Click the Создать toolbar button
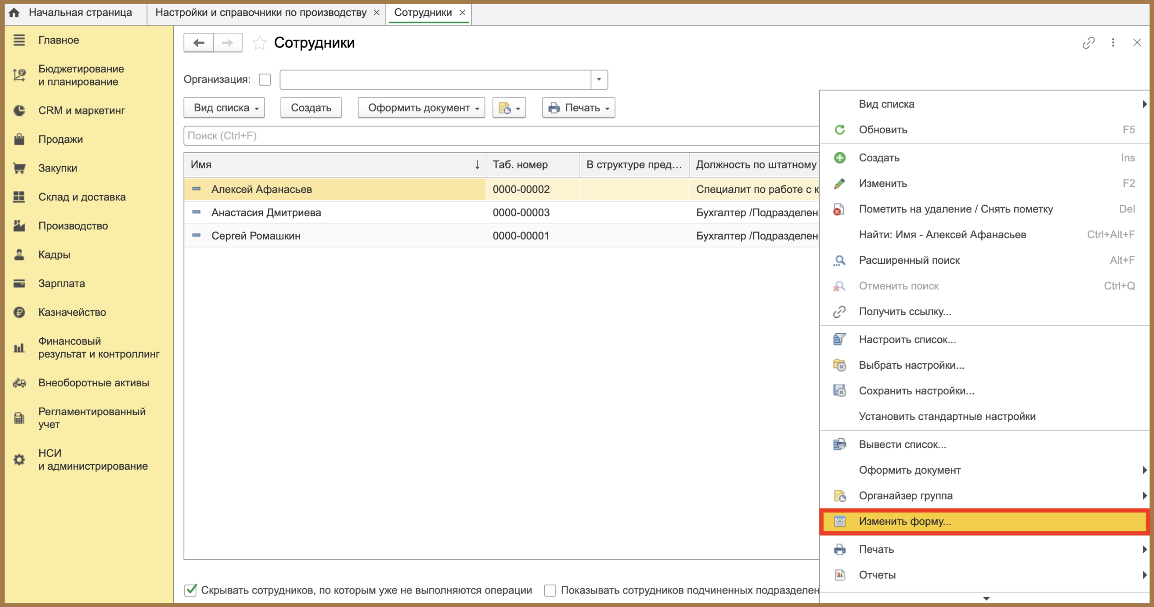This screenshot has width=1154, height=607. click(x=311, y=108)
